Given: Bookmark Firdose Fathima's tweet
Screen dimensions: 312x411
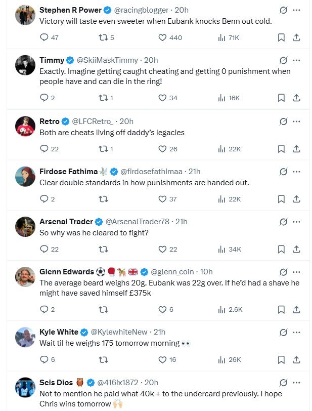Looking at the screenshot, I should click(281, 199).
